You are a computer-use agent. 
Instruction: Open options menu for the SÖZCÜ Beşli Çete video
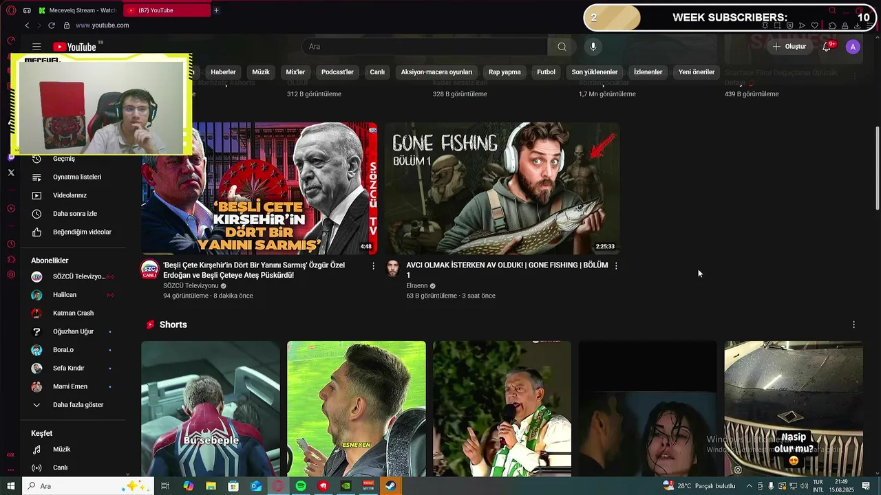374,265
